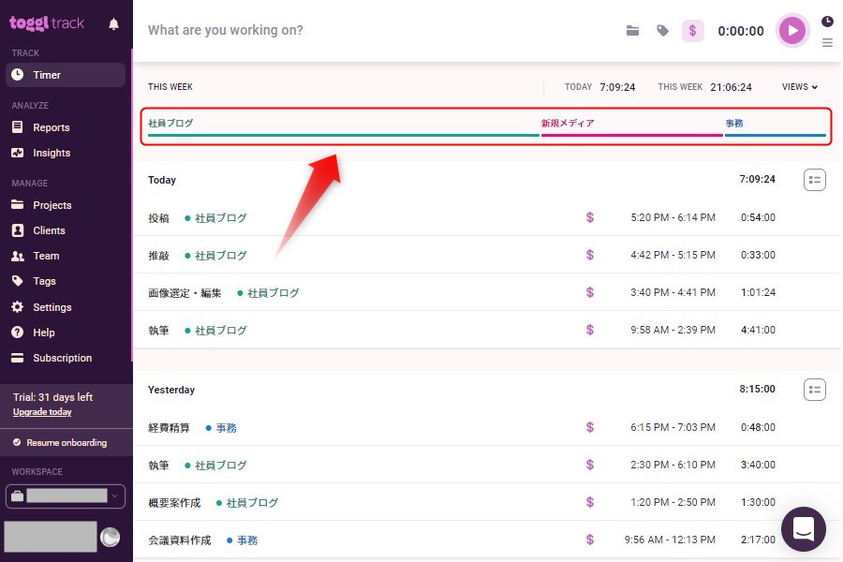Toggle billable icon on 会議資料作成 entry
Viewport: 843px width, 562px height.
coord(590,540)
